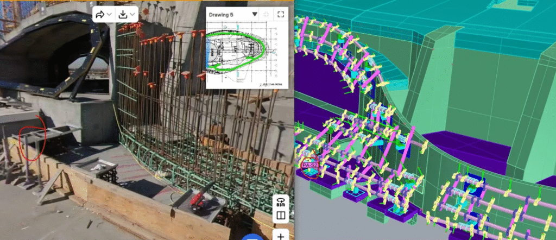Screen dimensions: 556x240
Task: Select the red circled tag in BIM model
Action: [x=311, y=167]
